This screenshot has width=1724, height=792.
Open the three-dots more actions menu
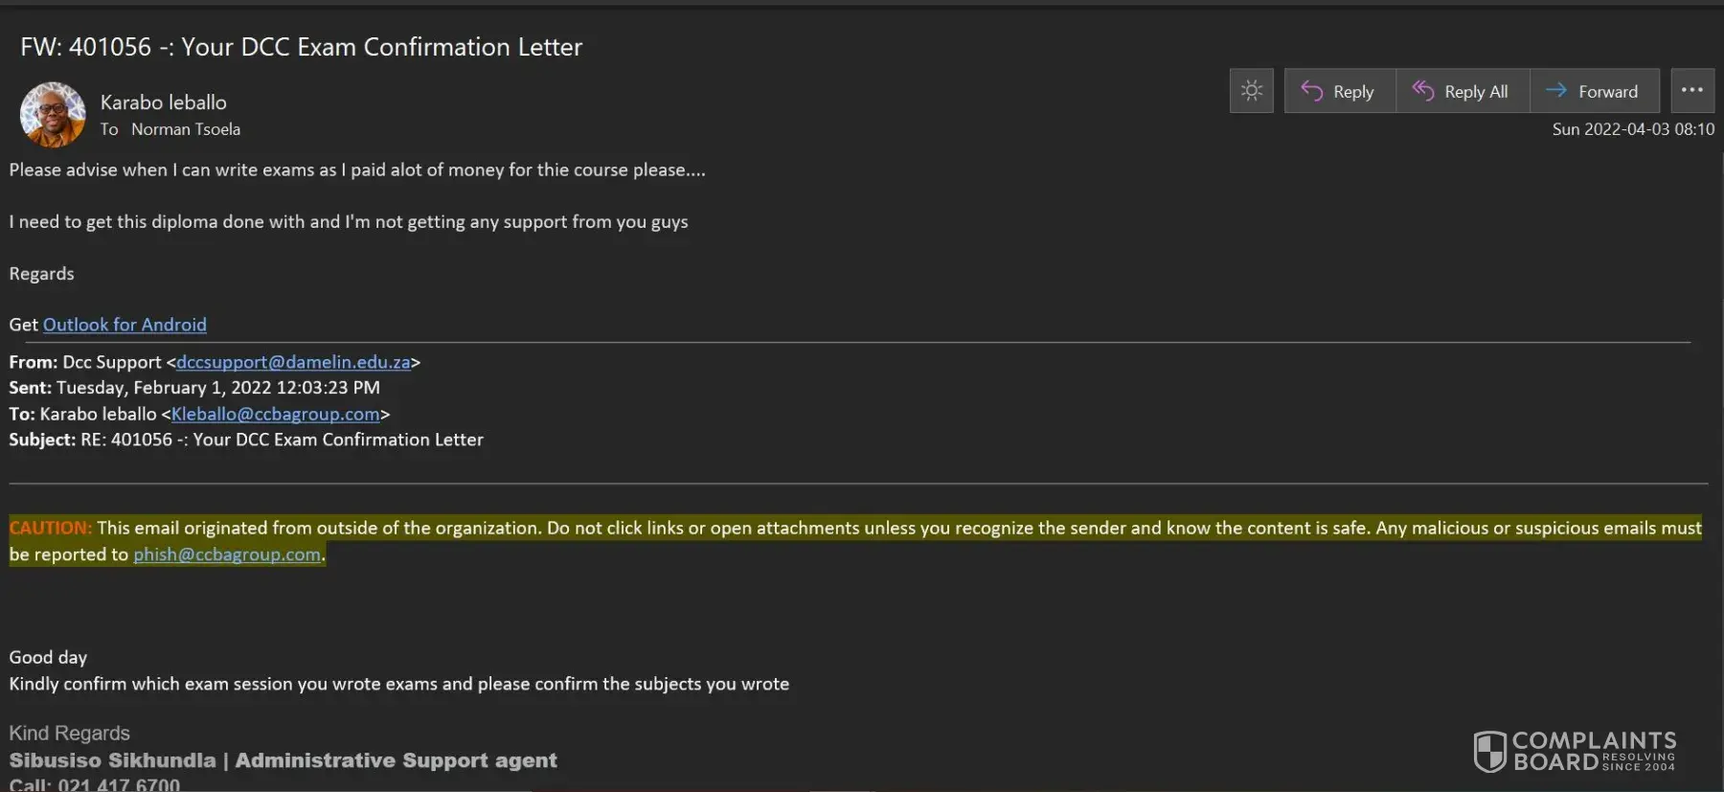(x=1692, y=91)
